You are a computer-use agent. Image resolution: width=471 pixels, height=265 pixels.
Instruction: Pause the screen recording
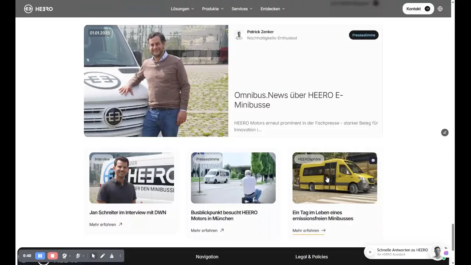point(40,256)
